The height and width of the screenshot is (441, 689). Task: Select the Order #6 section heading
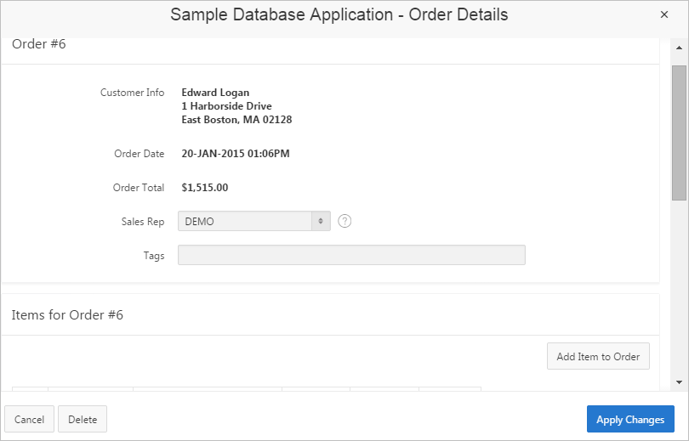tap(39, 44)
